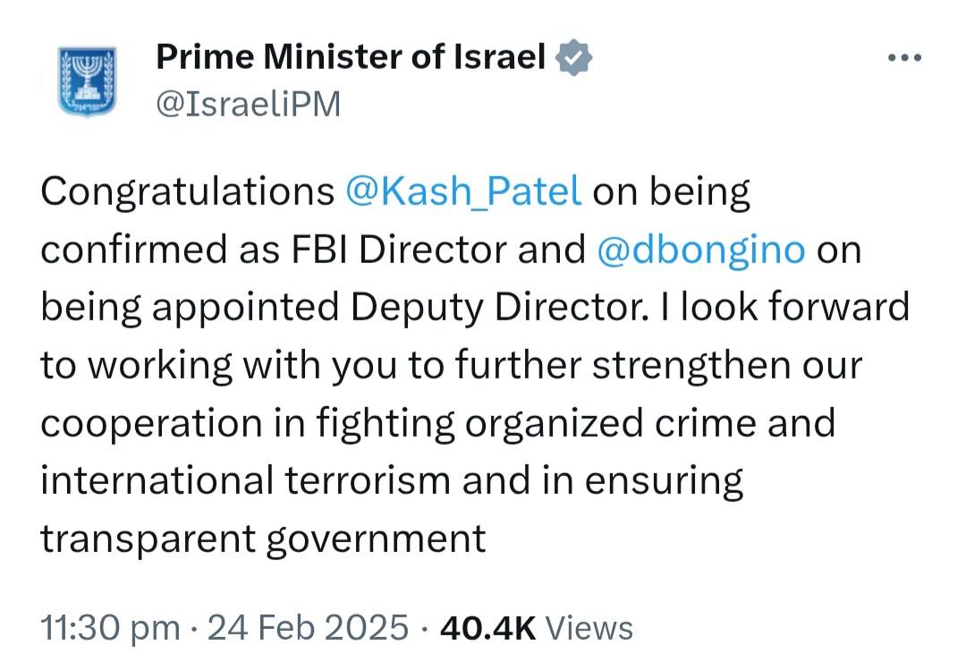Click the words transparent government
This screenshot has height=671, width=966.
[263, 539]
